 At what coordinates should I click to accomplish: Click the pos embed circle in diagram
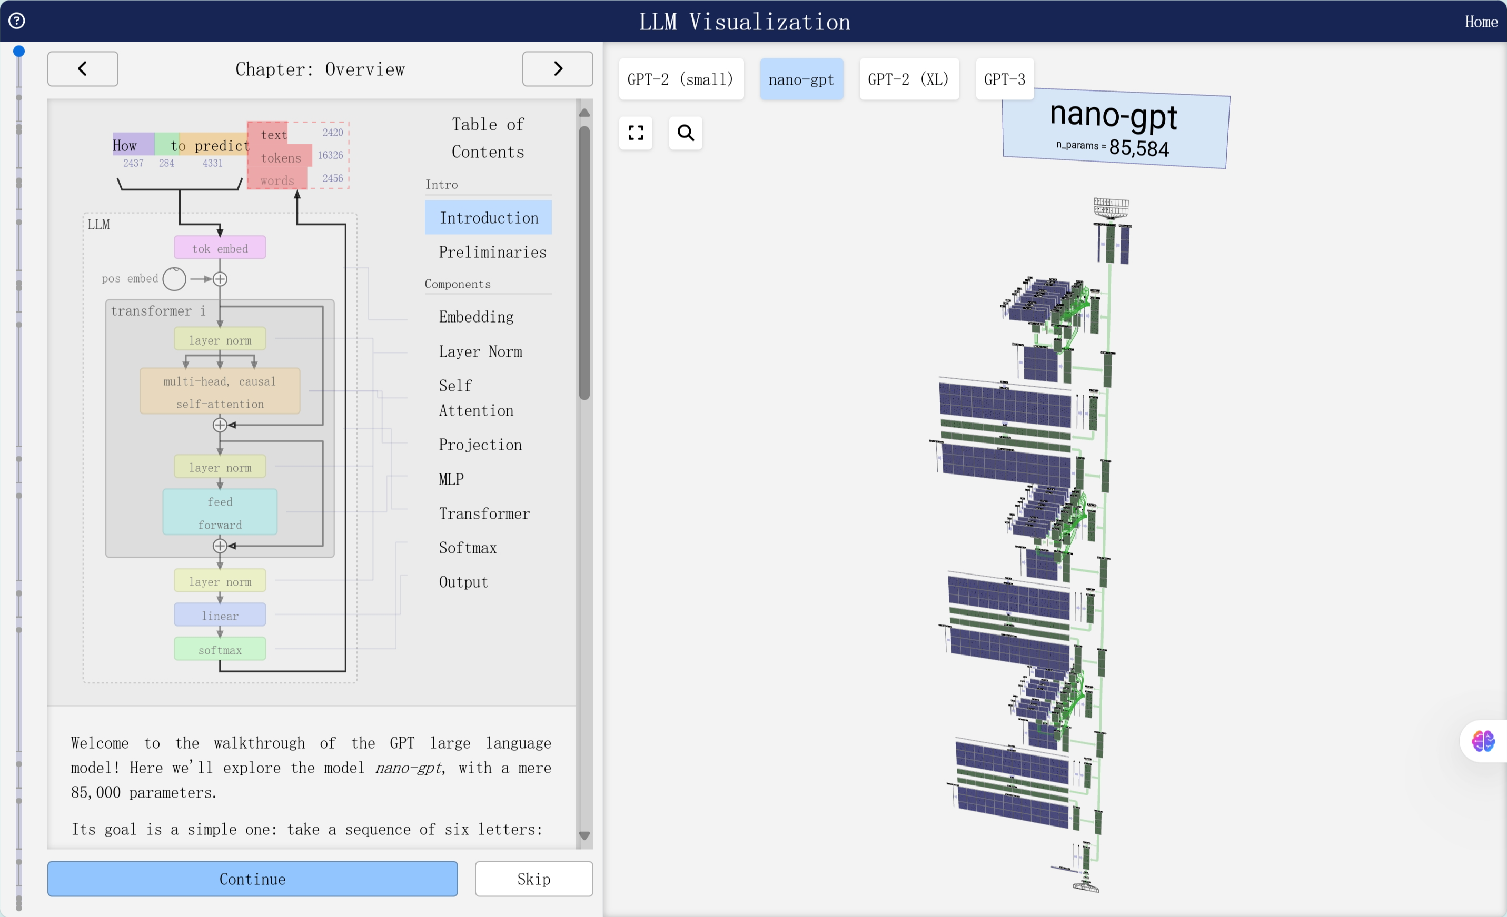click(174, 279)
